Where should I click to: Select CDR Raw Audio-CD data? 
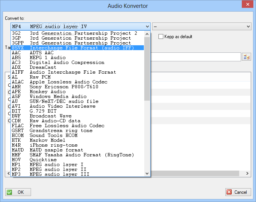(x=77, y=121)
